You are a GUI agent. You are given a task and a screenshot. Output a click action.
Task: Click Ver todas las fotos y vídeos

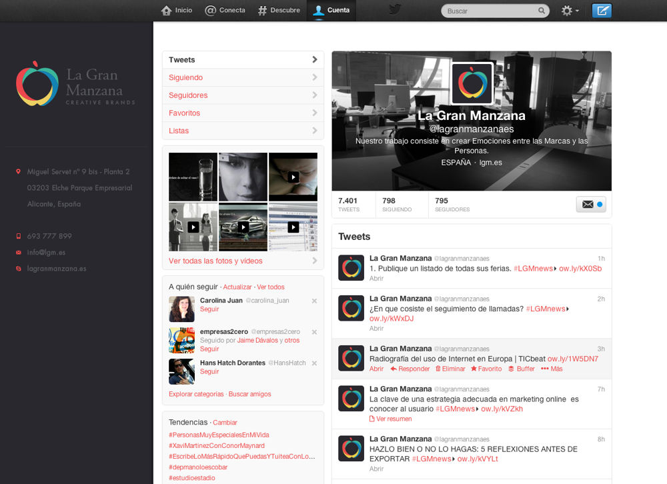[x=215, y=261]
